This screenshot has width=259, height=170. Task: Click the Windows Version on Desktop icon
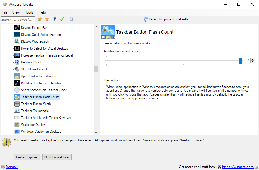17,132
